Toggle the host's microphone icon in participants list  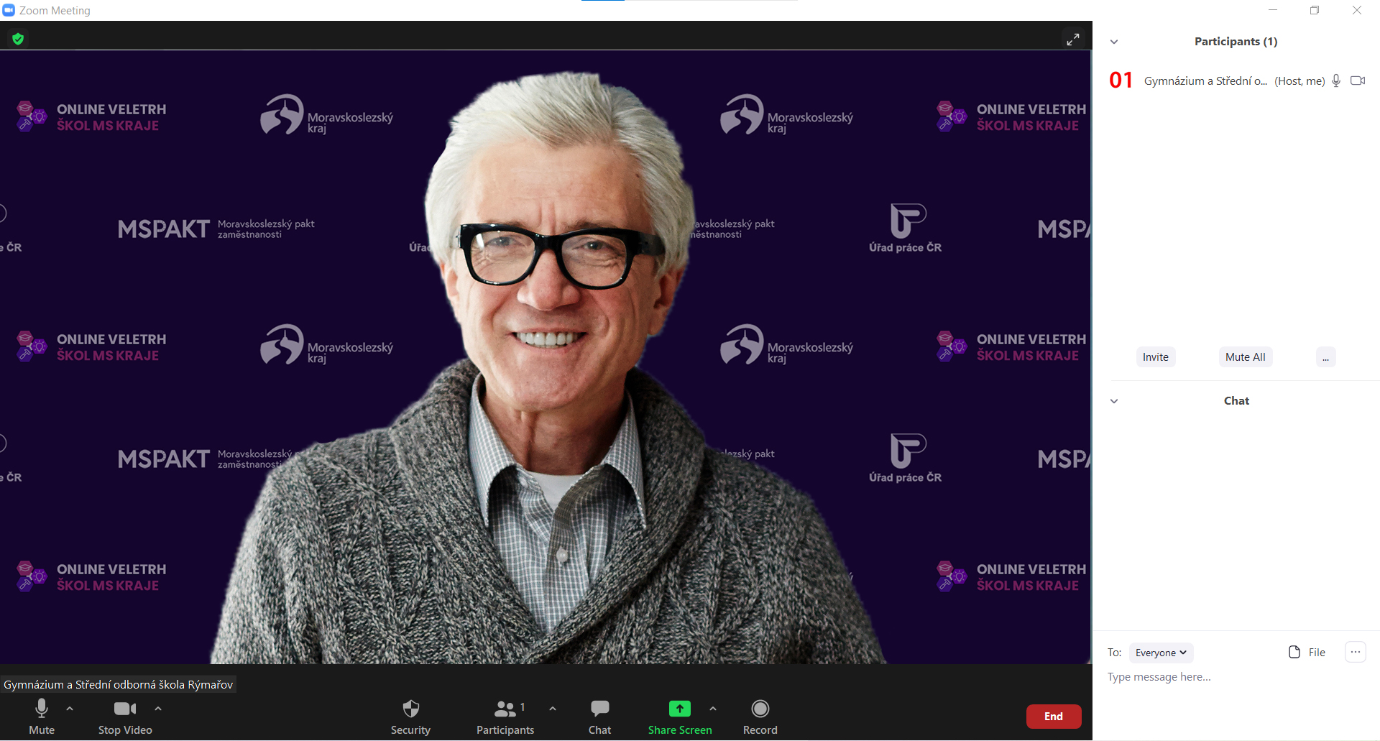tap(1336, 80)
